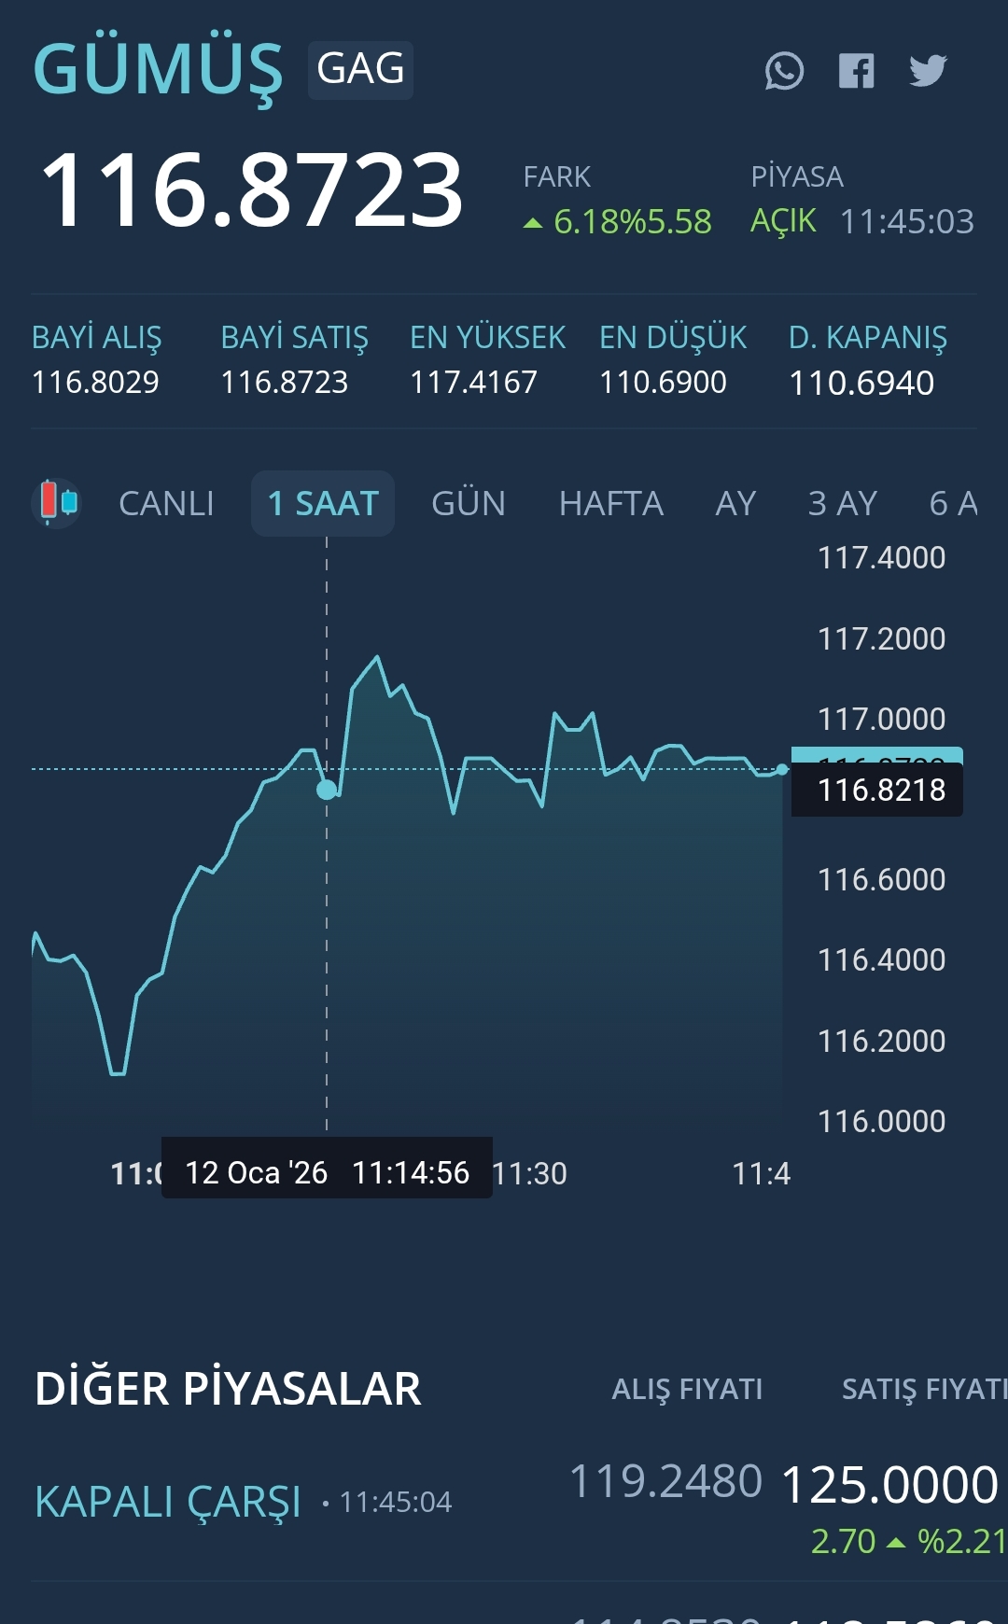Viewport: 1008px width, 1624px height.
Task: Select AY chart range
Action: pyautogui.click(x=735, y=504)
